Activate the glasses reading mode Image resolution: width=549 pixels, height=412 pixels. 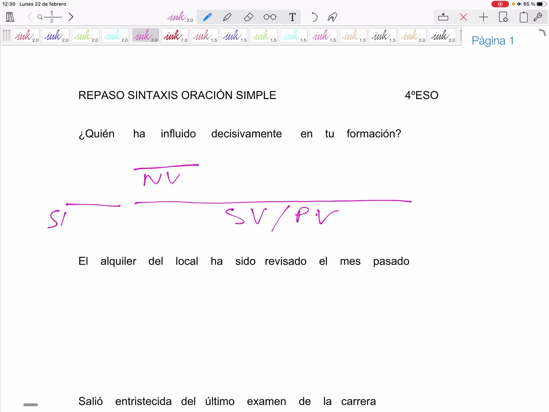pos(270,17)
